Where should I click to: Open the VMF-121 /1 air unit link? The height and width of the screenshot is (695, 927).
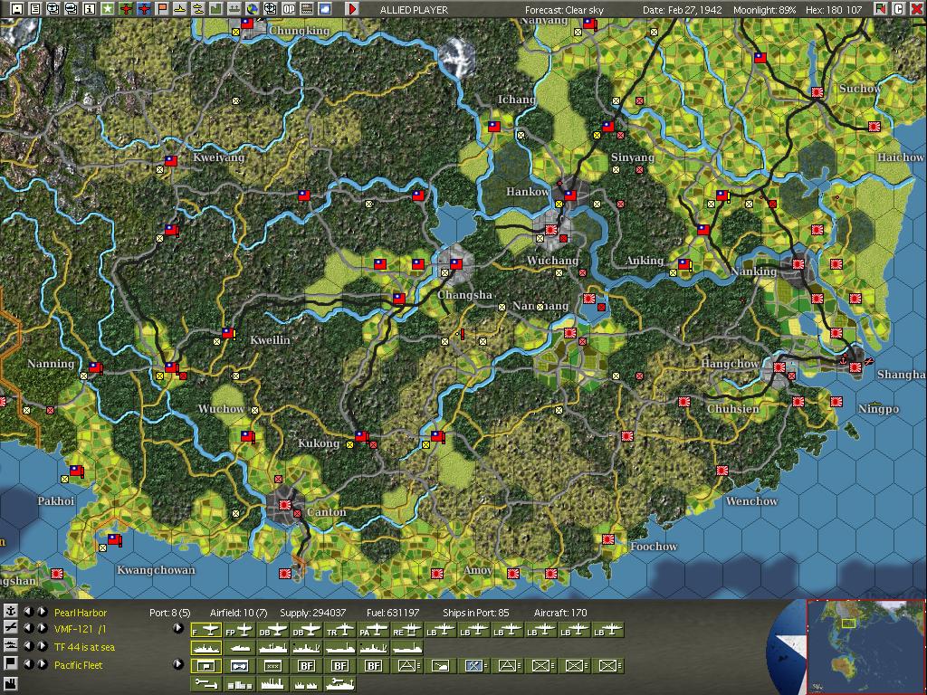pyautogui.click(x=80, y=630)
